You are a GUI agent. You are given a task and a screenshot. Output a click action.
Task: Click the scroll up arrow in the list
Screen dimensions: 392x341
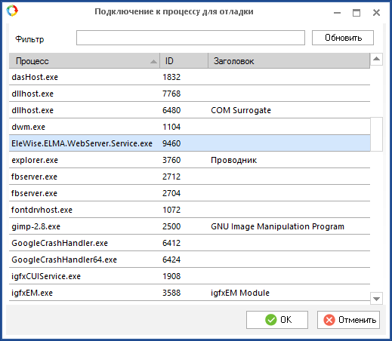[376, 59]
